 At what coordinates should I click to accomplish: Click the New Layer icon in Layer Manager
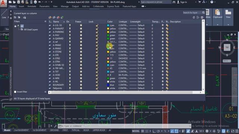[50, 17]
